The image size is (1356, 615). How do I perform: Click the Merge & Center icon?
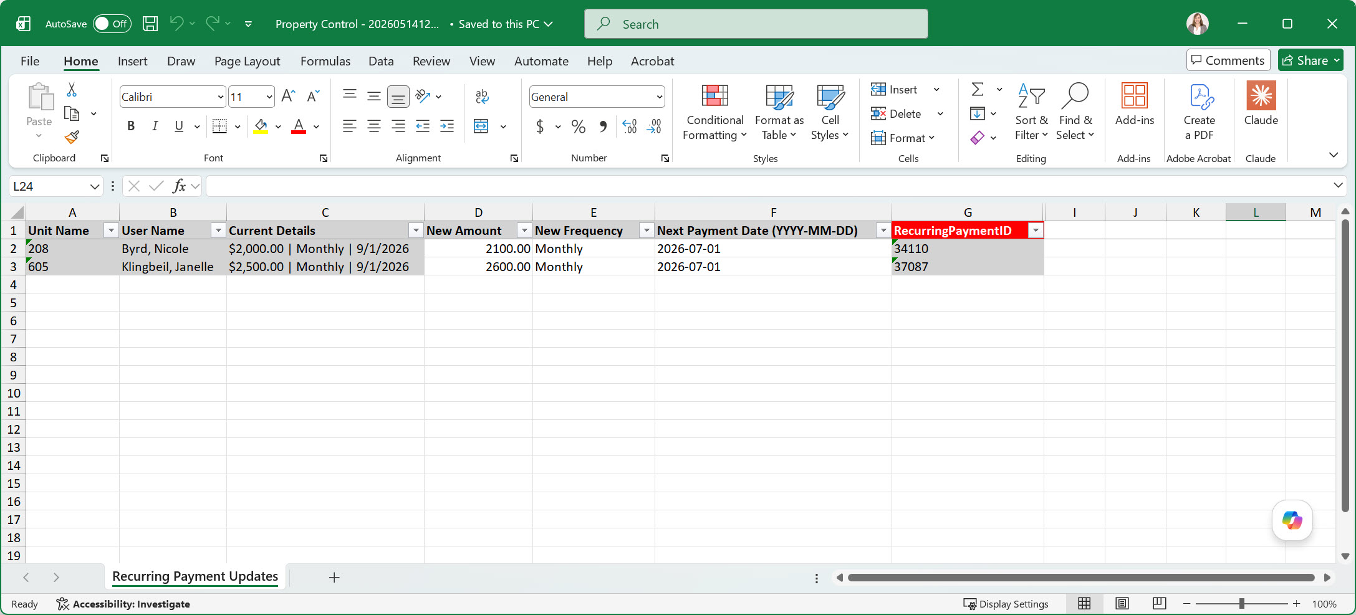(481, 126)
